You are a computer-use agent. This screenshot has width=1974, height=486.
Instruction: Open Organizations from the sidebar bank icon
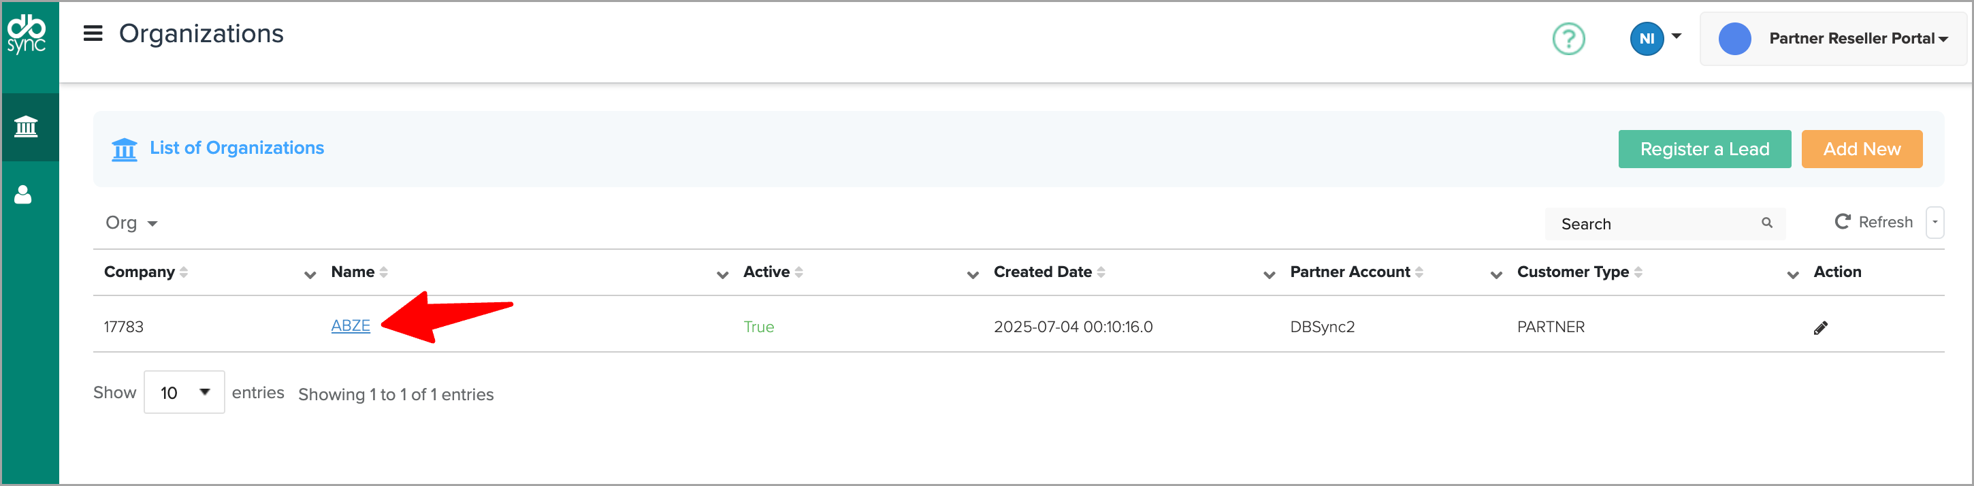coord(26,126)
